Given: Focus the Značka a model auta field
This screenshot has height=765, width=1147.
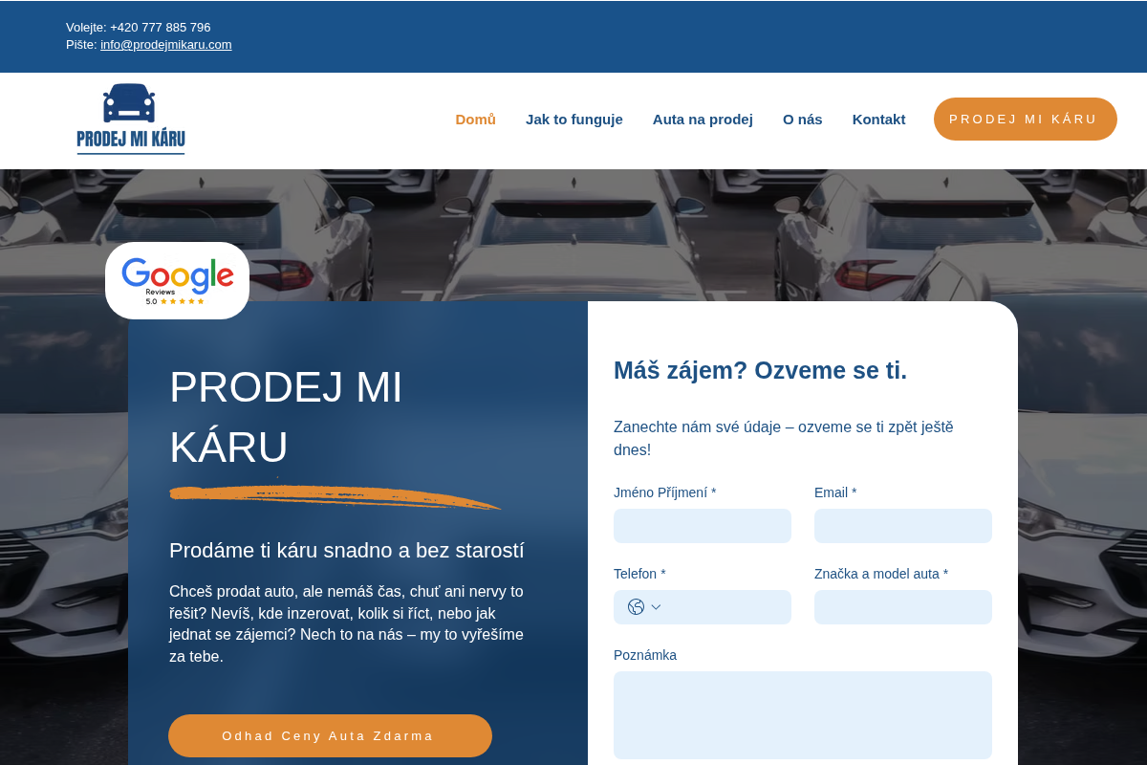Looking at the screenshot, I should point(903,607).
